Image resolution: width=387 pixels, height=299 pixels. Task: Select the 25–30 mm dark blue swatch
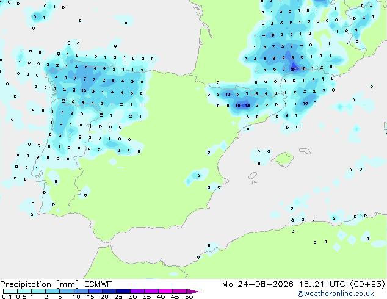pos(123,291)
